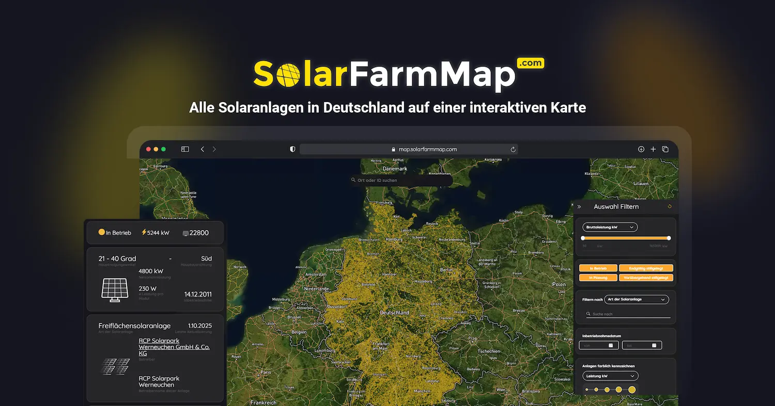Viewport: 775px width, 406px height.
Task: Reset filters using the orange refresh icon
Action: pos(670,206)
